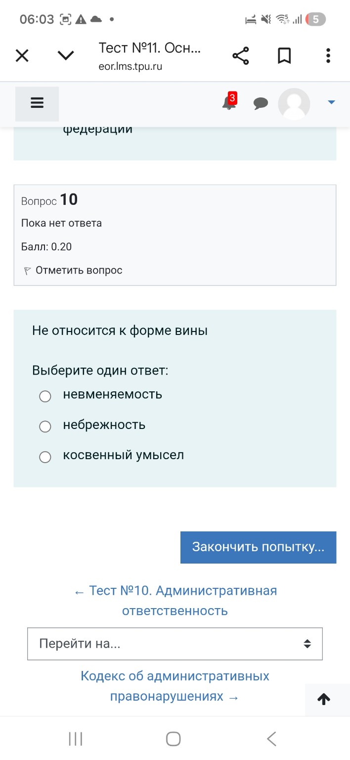Screen dimensions: 350x760
Task: Open the hamburger navigation menu
Action: click(x=37, y=102)
